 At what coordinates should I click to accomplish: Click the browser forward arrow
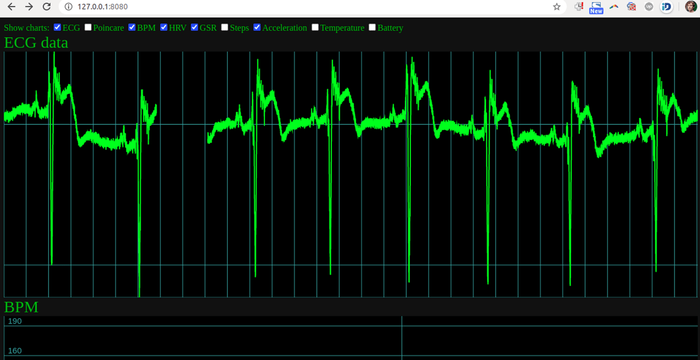(x=29, y=7)
